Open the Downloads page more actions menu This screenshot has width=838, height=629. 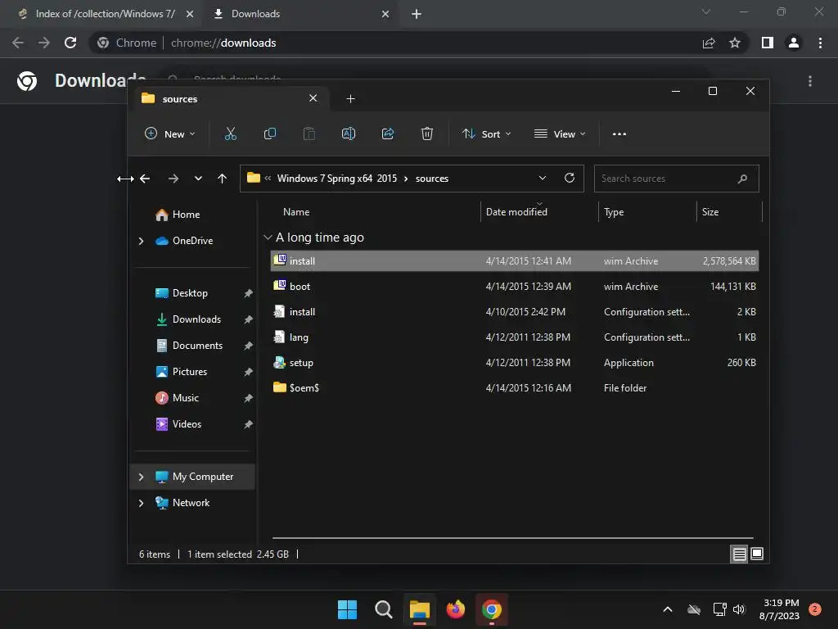click(810, 81)
